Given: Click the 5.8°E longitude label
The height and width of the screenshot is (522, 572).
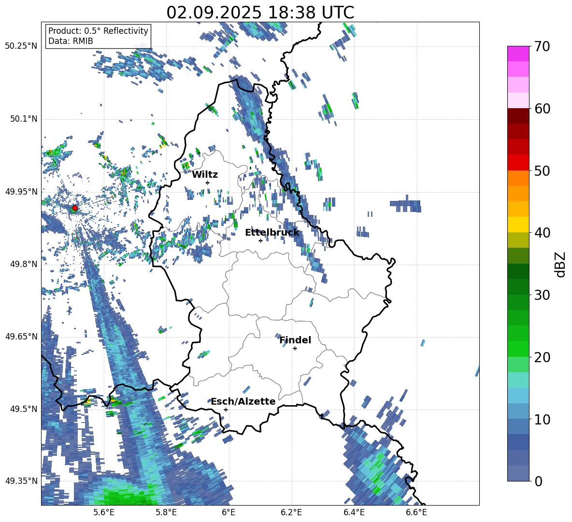Looking at the screenshot, I should click(166, 512).
